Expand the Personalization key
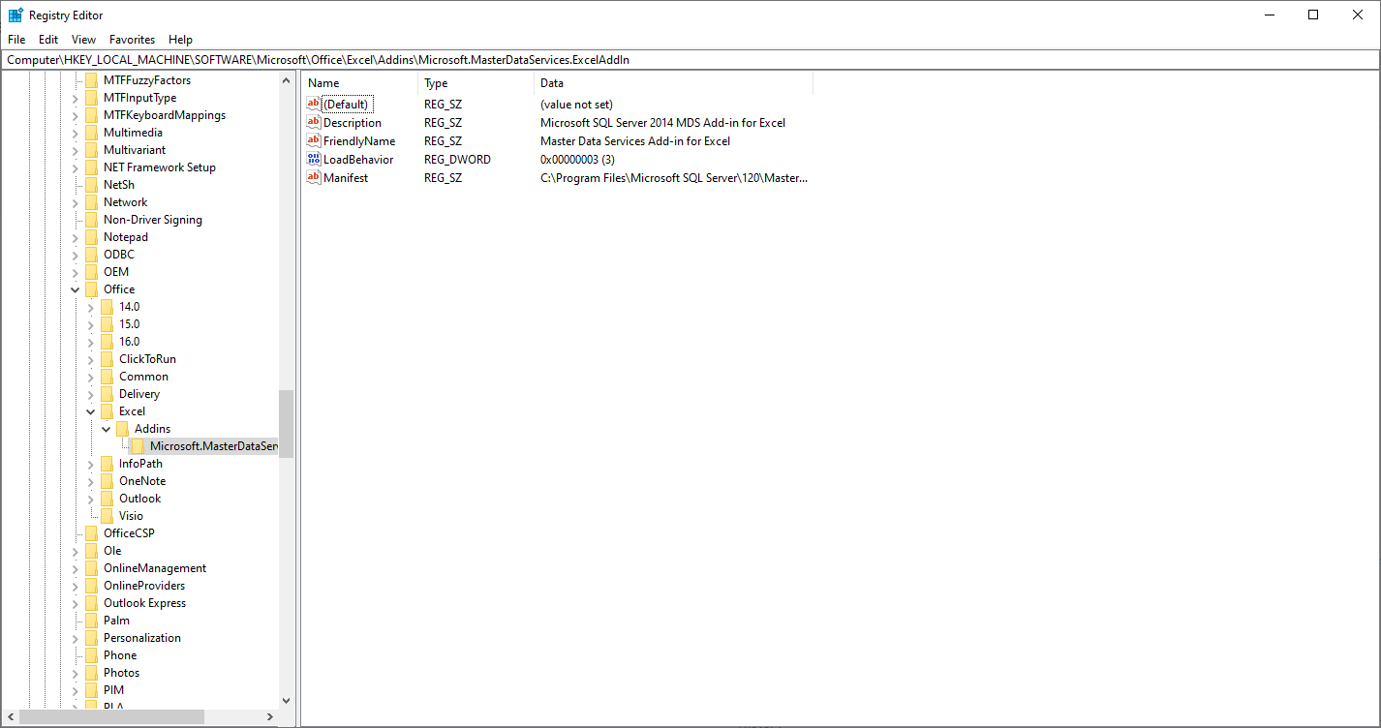This screenshot has height=728, width=1381. (x=76, y=638)
